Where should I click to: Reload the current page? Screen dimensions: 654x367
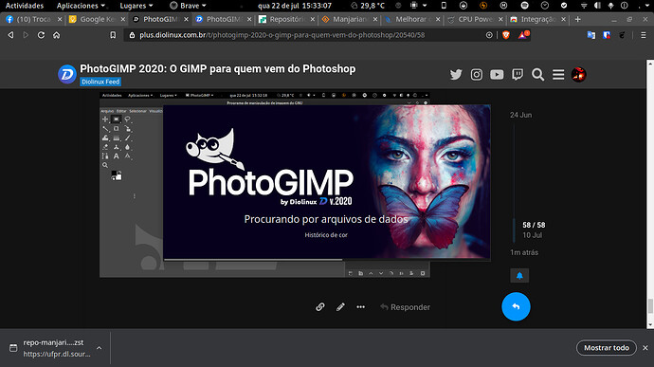click(41, 35)
